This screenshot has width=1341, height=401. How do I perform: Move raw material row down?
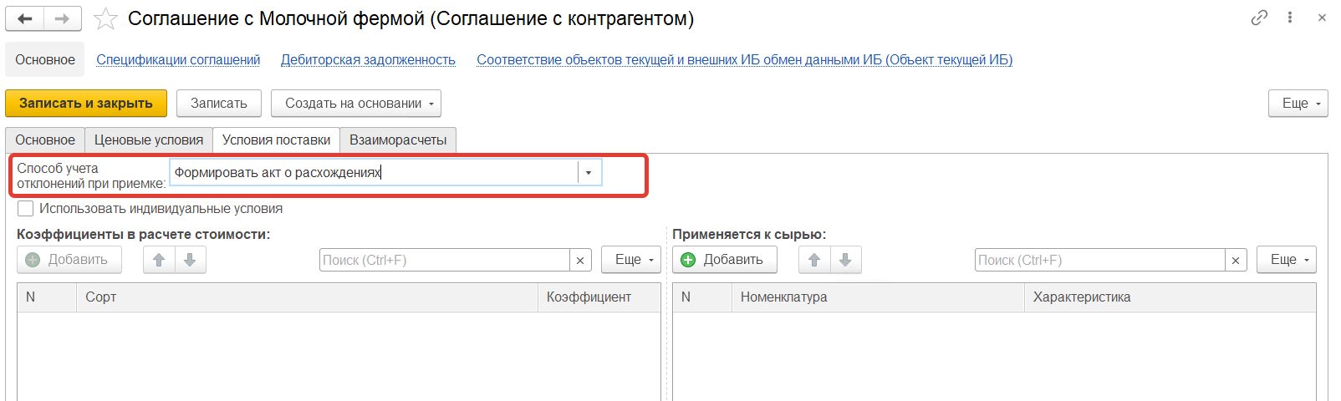tap(845, 260)
